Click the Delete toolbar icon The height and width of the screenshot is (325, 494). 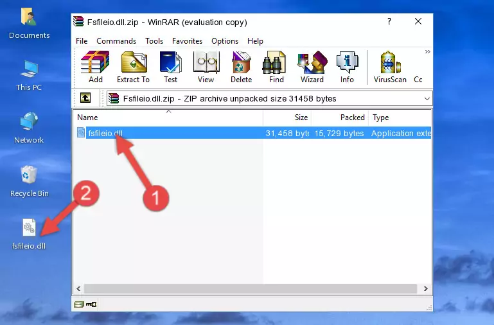pos(242,67)
